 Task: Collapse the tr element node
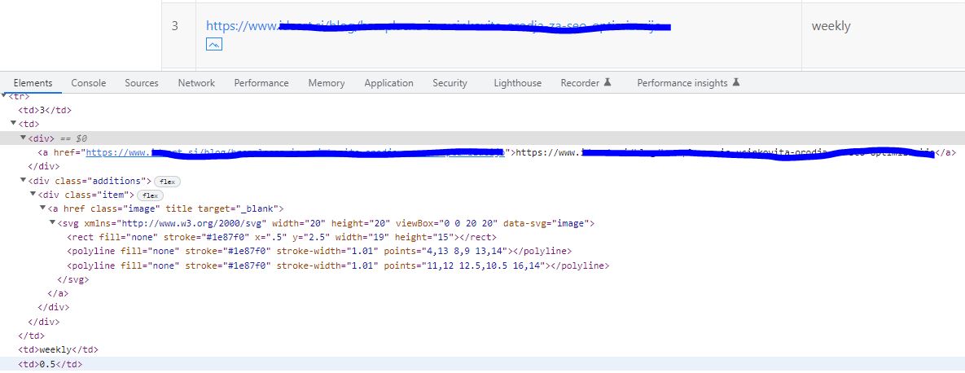(4, 97)
